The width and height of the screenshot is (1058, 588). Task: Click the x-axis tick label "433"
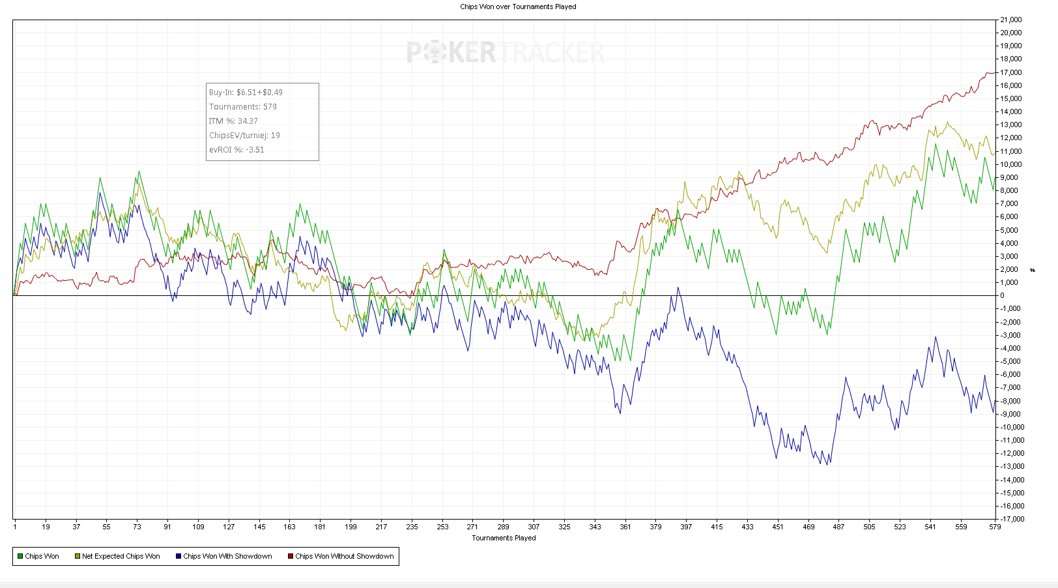coord(747,527)
